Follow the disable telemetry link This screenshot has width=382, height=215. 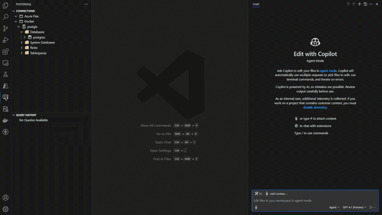315,107
